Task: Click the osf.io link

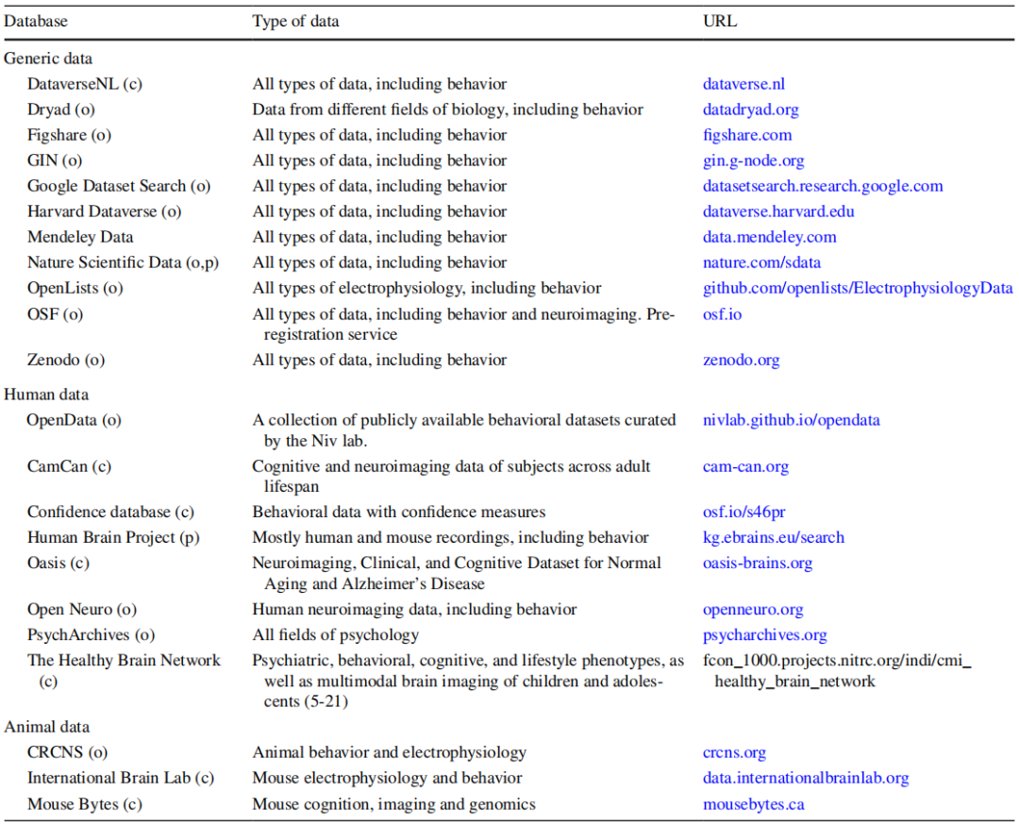Action: pyautogui.click(x=722, y=313)
